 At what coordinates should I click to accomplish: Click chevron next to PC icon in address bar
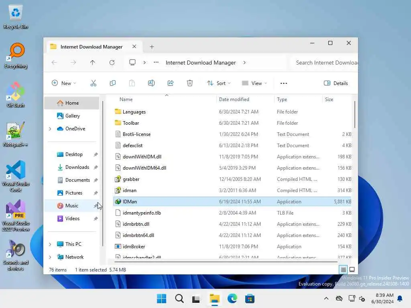click(144, 63)
